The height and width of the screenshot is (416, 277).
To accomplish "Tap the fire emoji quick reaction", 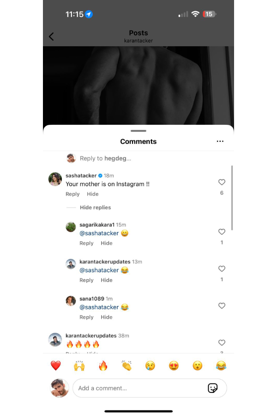I will pyautogui.click(x=103, y=365).
